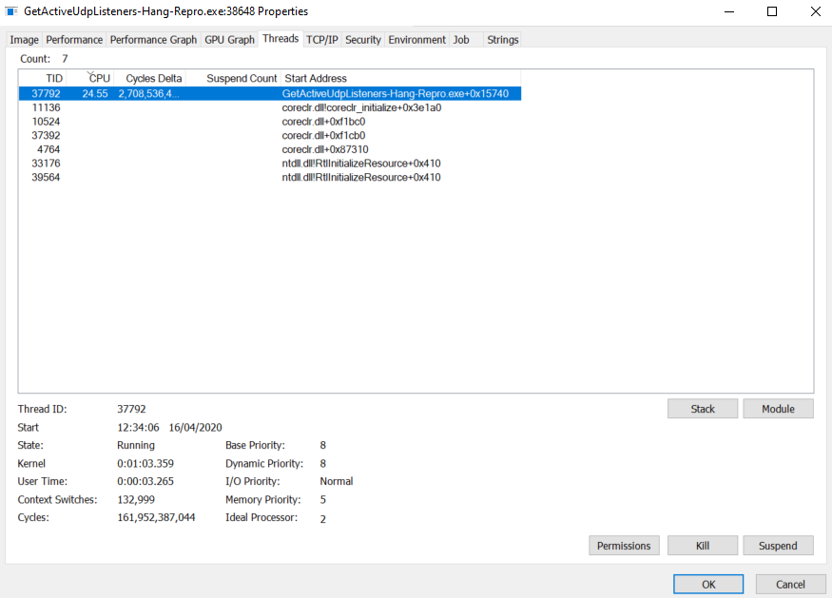832x598 pixels.
Task: Confirm dialog with OK
Action: pos(707,584)
